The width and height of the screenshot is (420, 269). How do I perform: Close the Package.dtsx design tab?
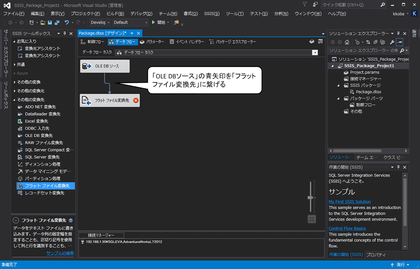coord(138,33)
